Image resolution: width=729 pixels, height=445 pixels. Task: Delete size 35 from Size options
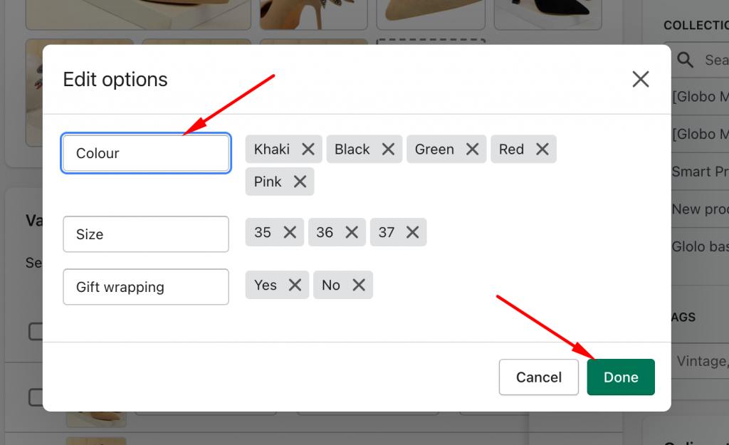tap(289, 231)
